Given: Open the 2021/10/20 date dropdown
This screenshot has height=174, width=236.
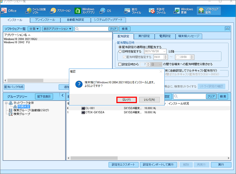Looking at the screenshot, I should (x=165, y=51).
